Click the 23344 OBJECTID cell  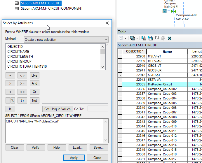134,126
